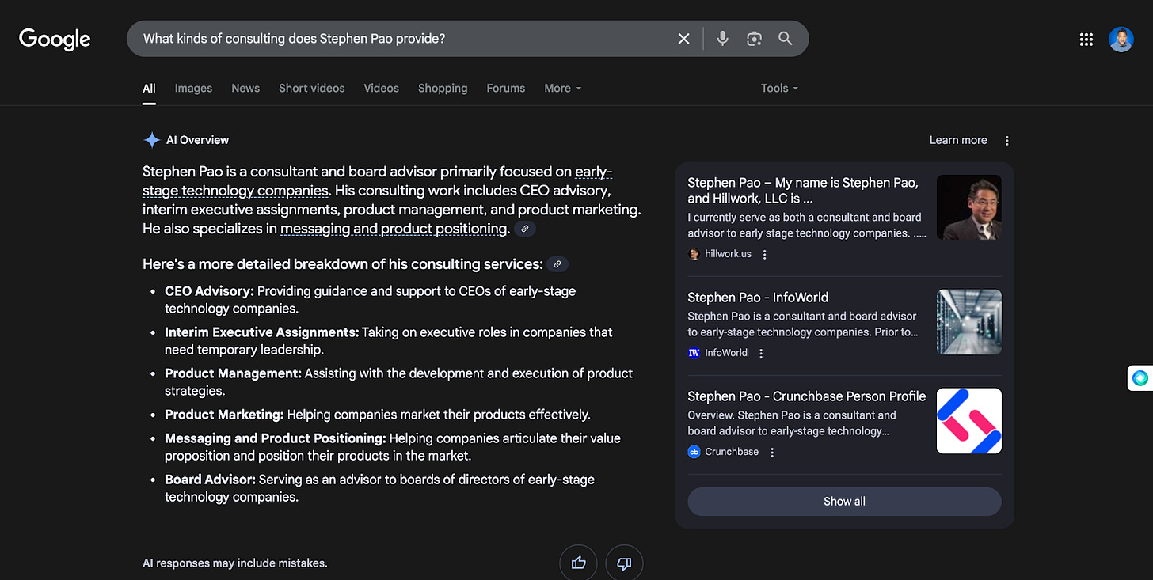Image resolution: width=1153 pixels, height=580 pixels.
Task: Click the InfoWorld server room thumbnail
Action: coord(969,322)
